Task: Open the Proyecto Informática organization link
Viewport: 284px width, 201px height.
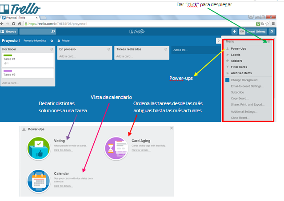Action: (x=35, y=41)
